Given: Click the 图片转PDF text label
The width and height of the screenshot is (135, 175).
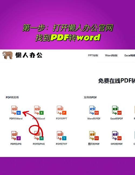Looking at the screenshot, I should [94, 144].
